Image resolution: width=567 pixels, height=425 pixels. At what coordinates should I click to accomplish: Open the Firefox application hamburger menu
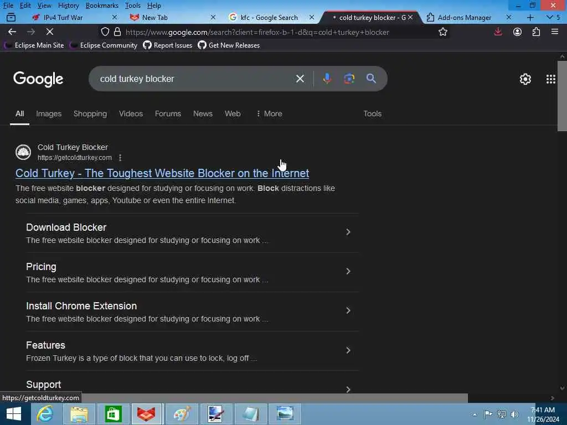click(555, 32)
